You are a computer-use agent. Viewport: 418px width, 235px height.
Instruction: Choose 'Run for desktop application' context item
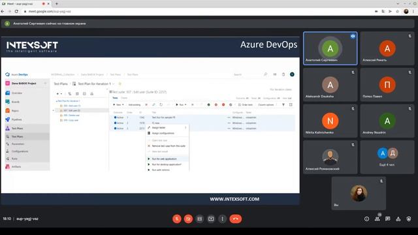point(167,164)
